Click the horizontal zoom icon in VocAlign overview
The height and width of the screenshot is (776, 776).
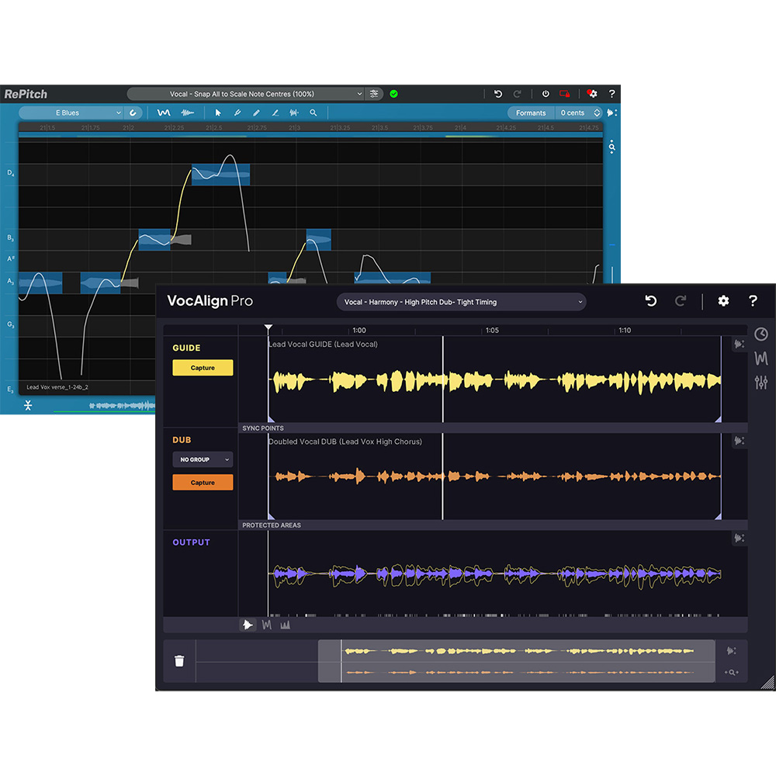click(732, 673)
